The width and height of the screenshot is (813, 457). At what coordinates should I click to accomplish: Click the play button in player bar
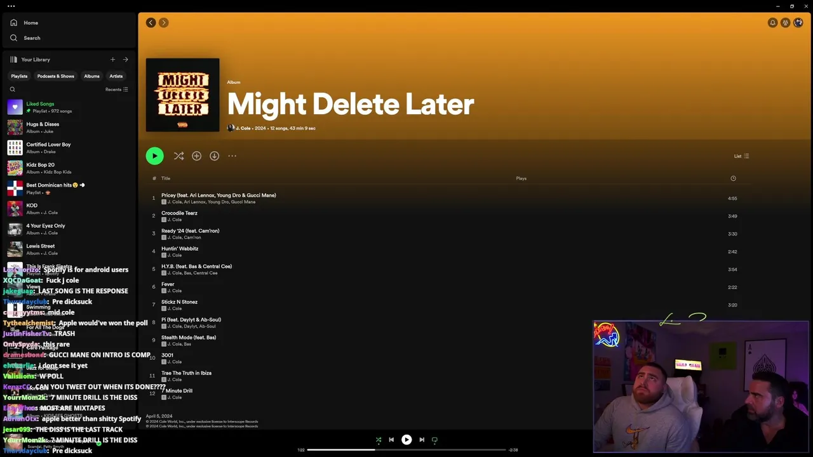pos(406,440)
